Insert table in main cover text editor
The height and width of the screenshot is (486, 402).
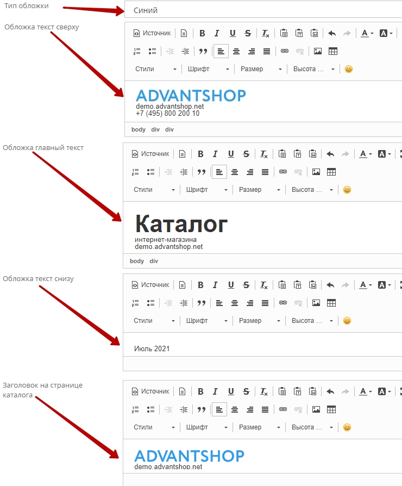tap(331, 172)
